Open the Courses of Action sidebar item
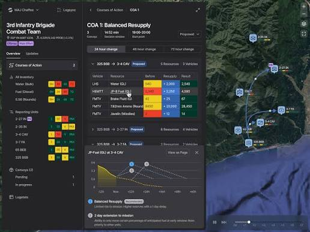Image resolution: width=310 pixels, height=232 pixels. click(x=42, y=65)
